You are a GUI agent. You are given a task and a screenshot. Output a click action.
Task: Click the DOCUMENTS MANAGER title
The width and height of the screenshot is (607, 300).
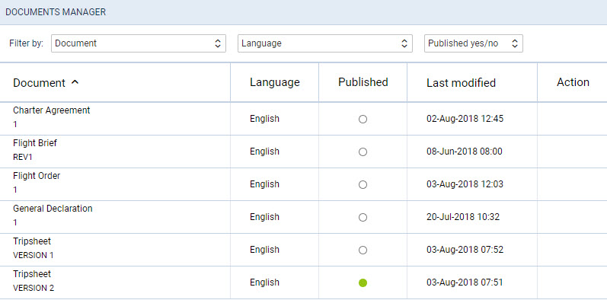(x=56, y=12)
